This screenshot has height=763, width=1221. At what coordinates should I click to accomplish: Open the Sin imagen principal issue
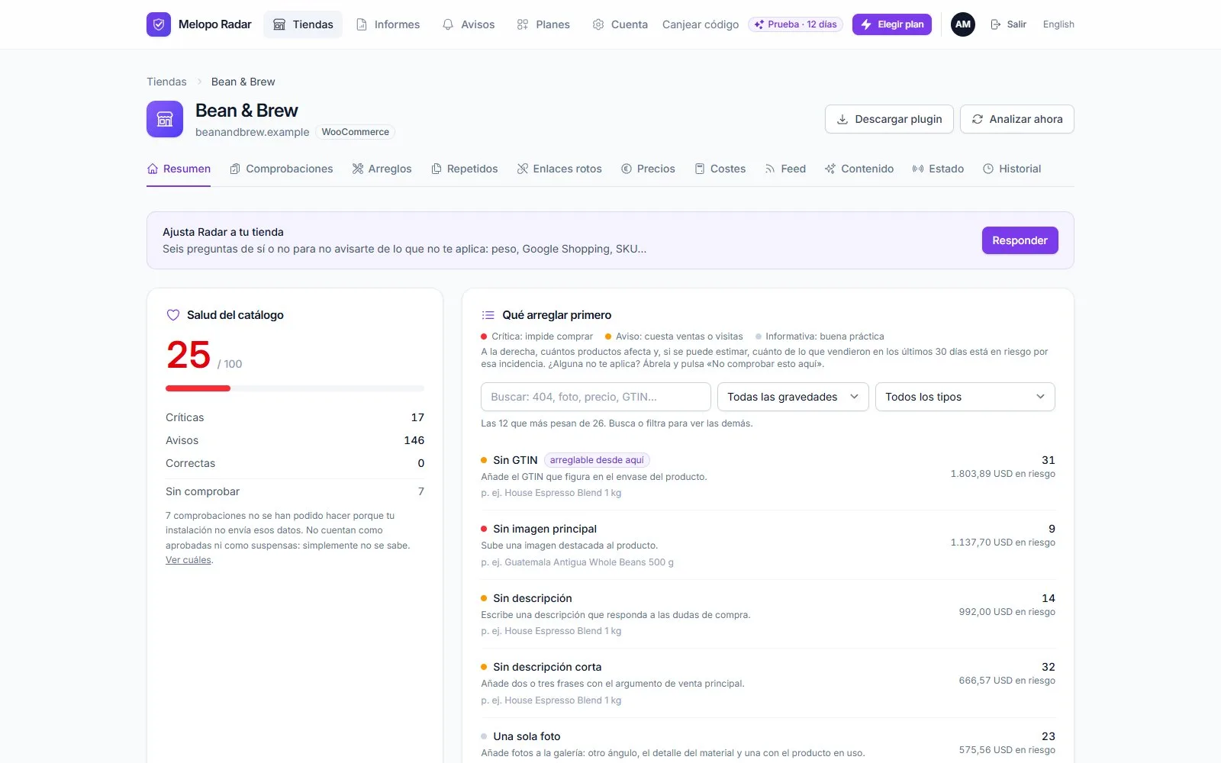(768, 545)
